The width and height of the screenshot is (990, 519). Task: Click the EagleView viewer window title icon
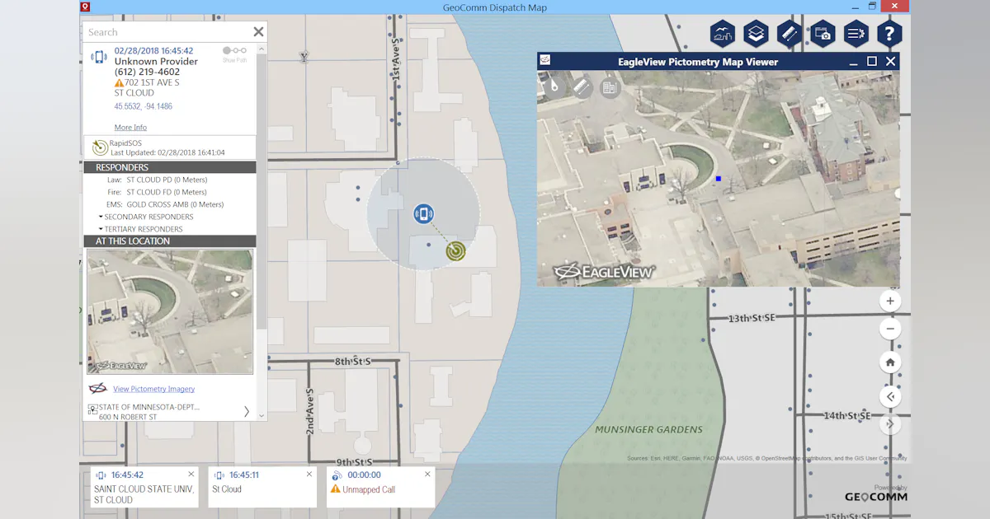(x=545, y=61)
